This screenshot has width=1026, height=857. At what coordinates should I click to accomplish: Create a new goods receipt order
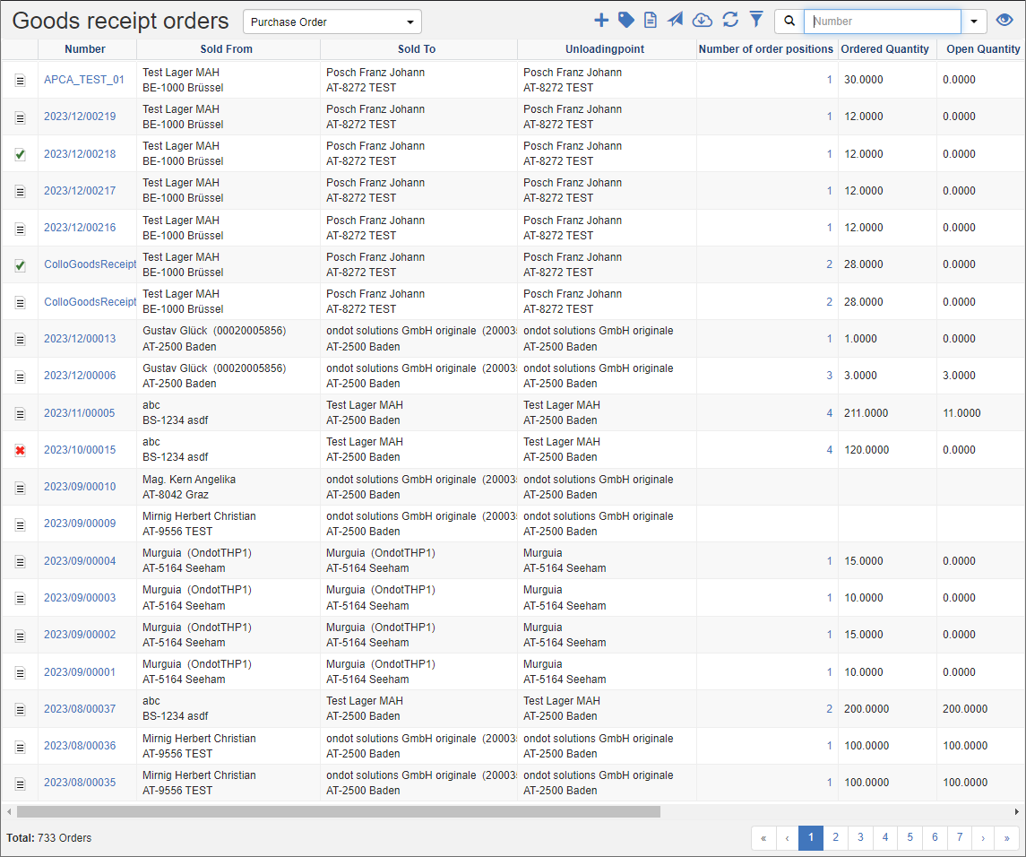pos(600,20)
